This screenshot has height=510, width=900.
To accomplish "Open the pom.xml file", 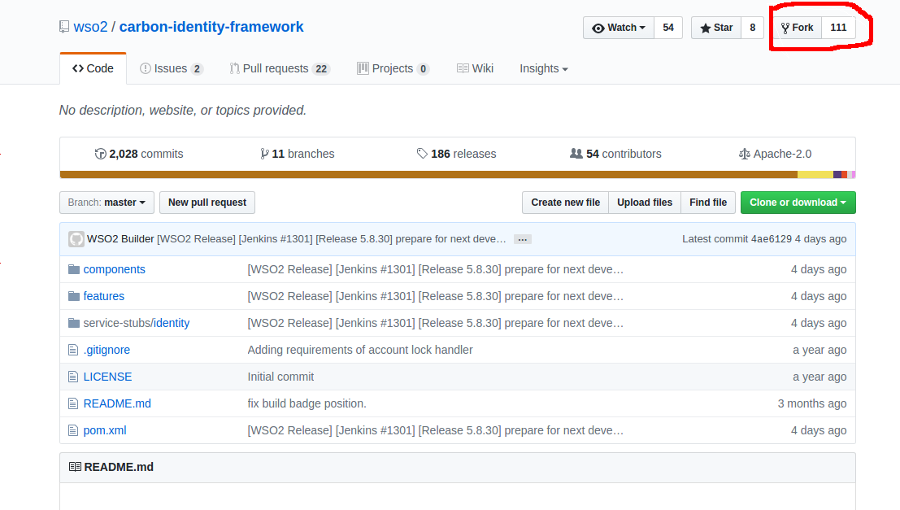I will pos(105,431).
